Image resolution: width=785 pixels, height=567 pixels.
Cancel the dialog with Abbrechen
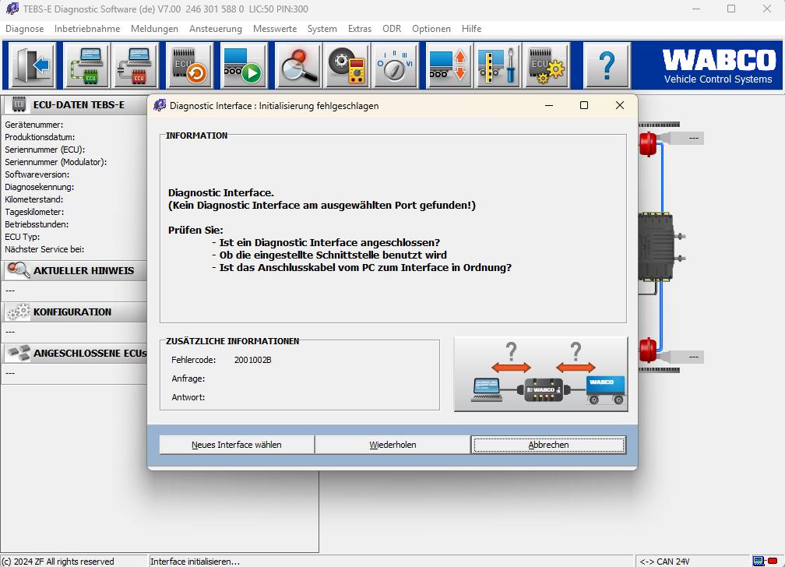[x=549, y=444]
